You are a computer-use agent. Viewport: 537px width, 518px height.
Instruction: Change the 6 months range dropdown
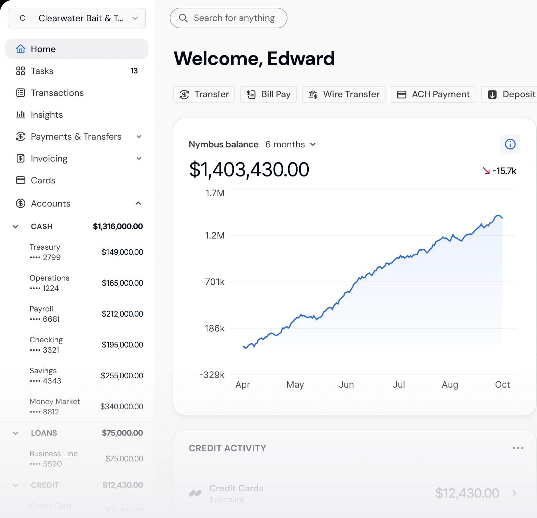tap(291, 144)
